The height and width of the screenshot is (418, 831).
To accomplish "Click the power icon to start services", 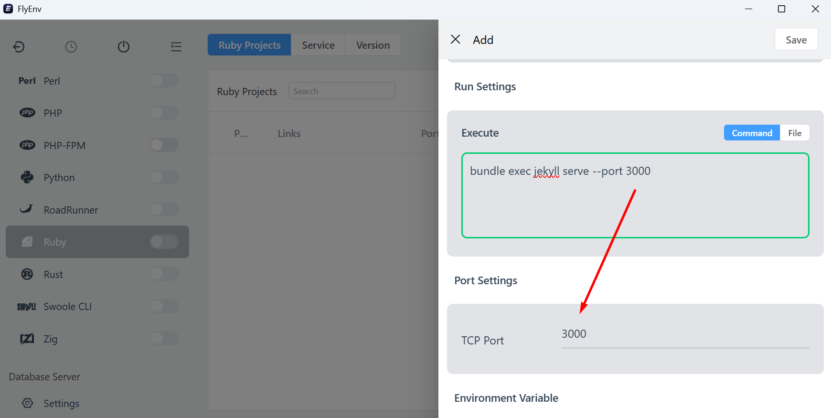I will [x=124, y=46].
